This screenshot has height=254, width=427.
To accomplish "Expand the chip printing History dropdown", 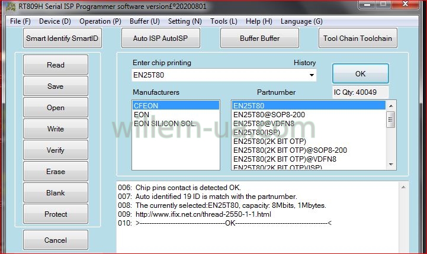I will tap(312, 75).
